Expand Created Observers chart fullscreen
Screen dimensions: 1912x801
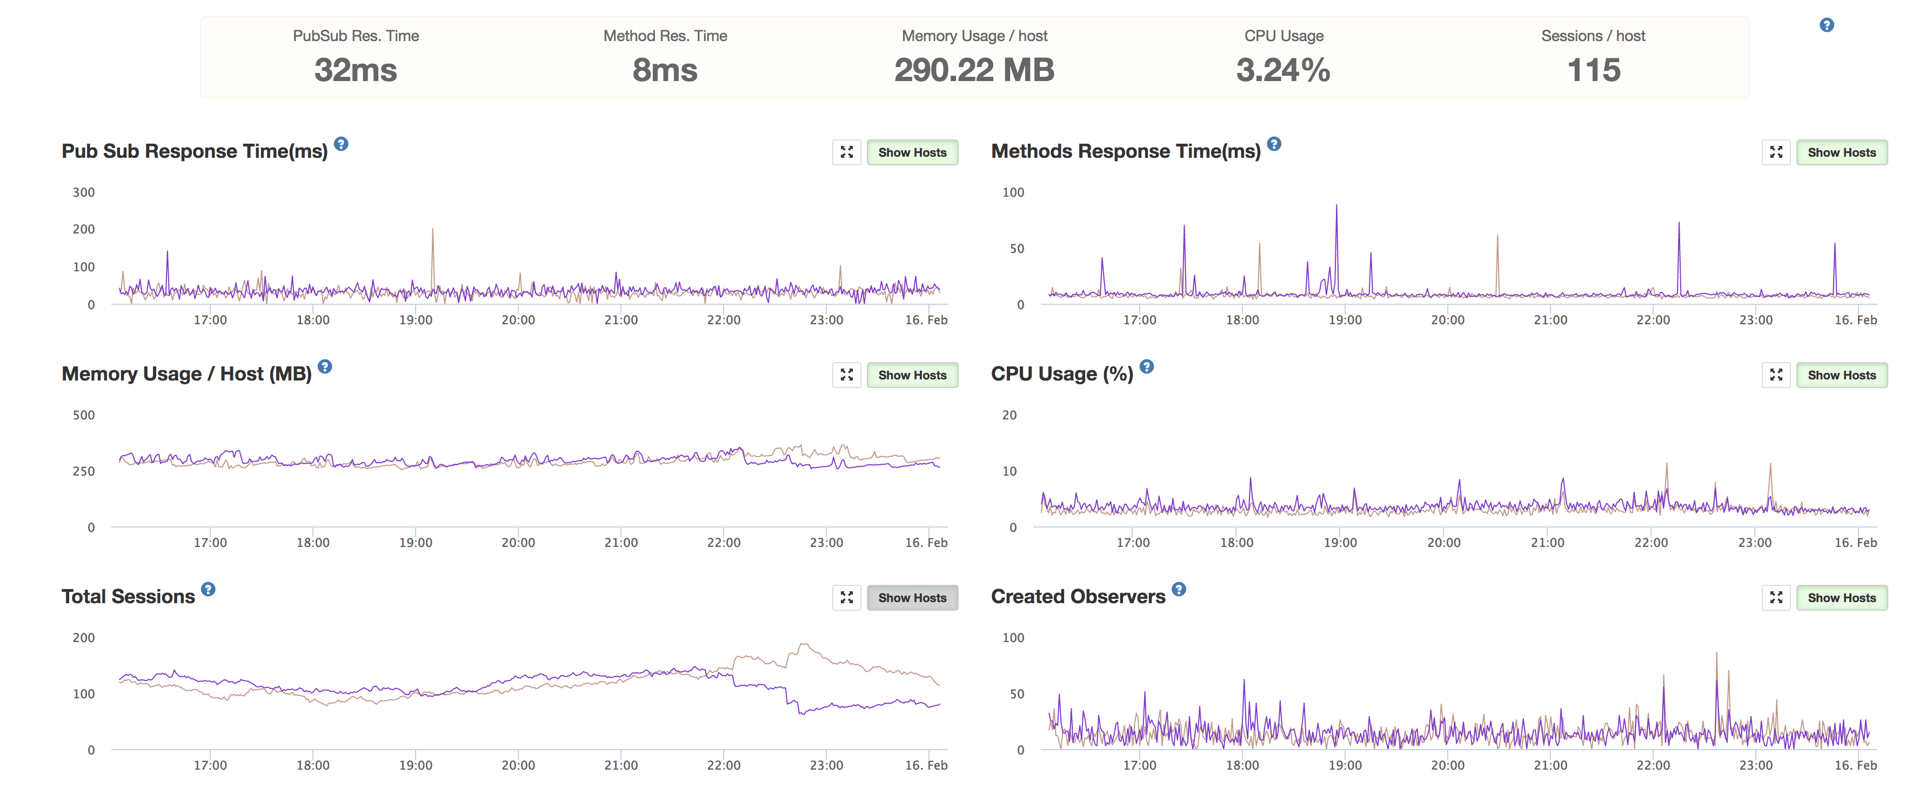(x=1775, y=598)
